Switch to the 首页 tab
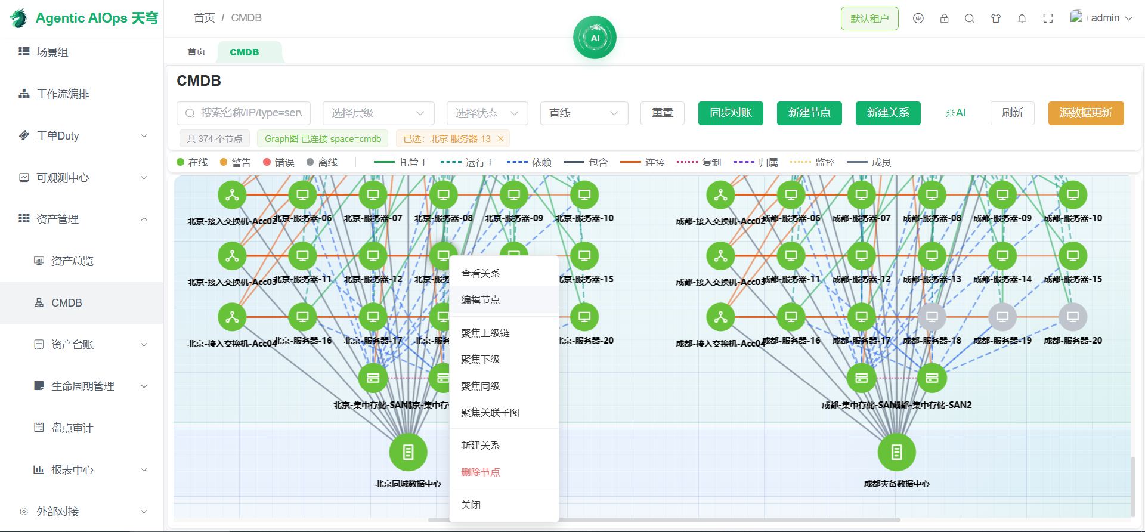 (x=196, y=52)
